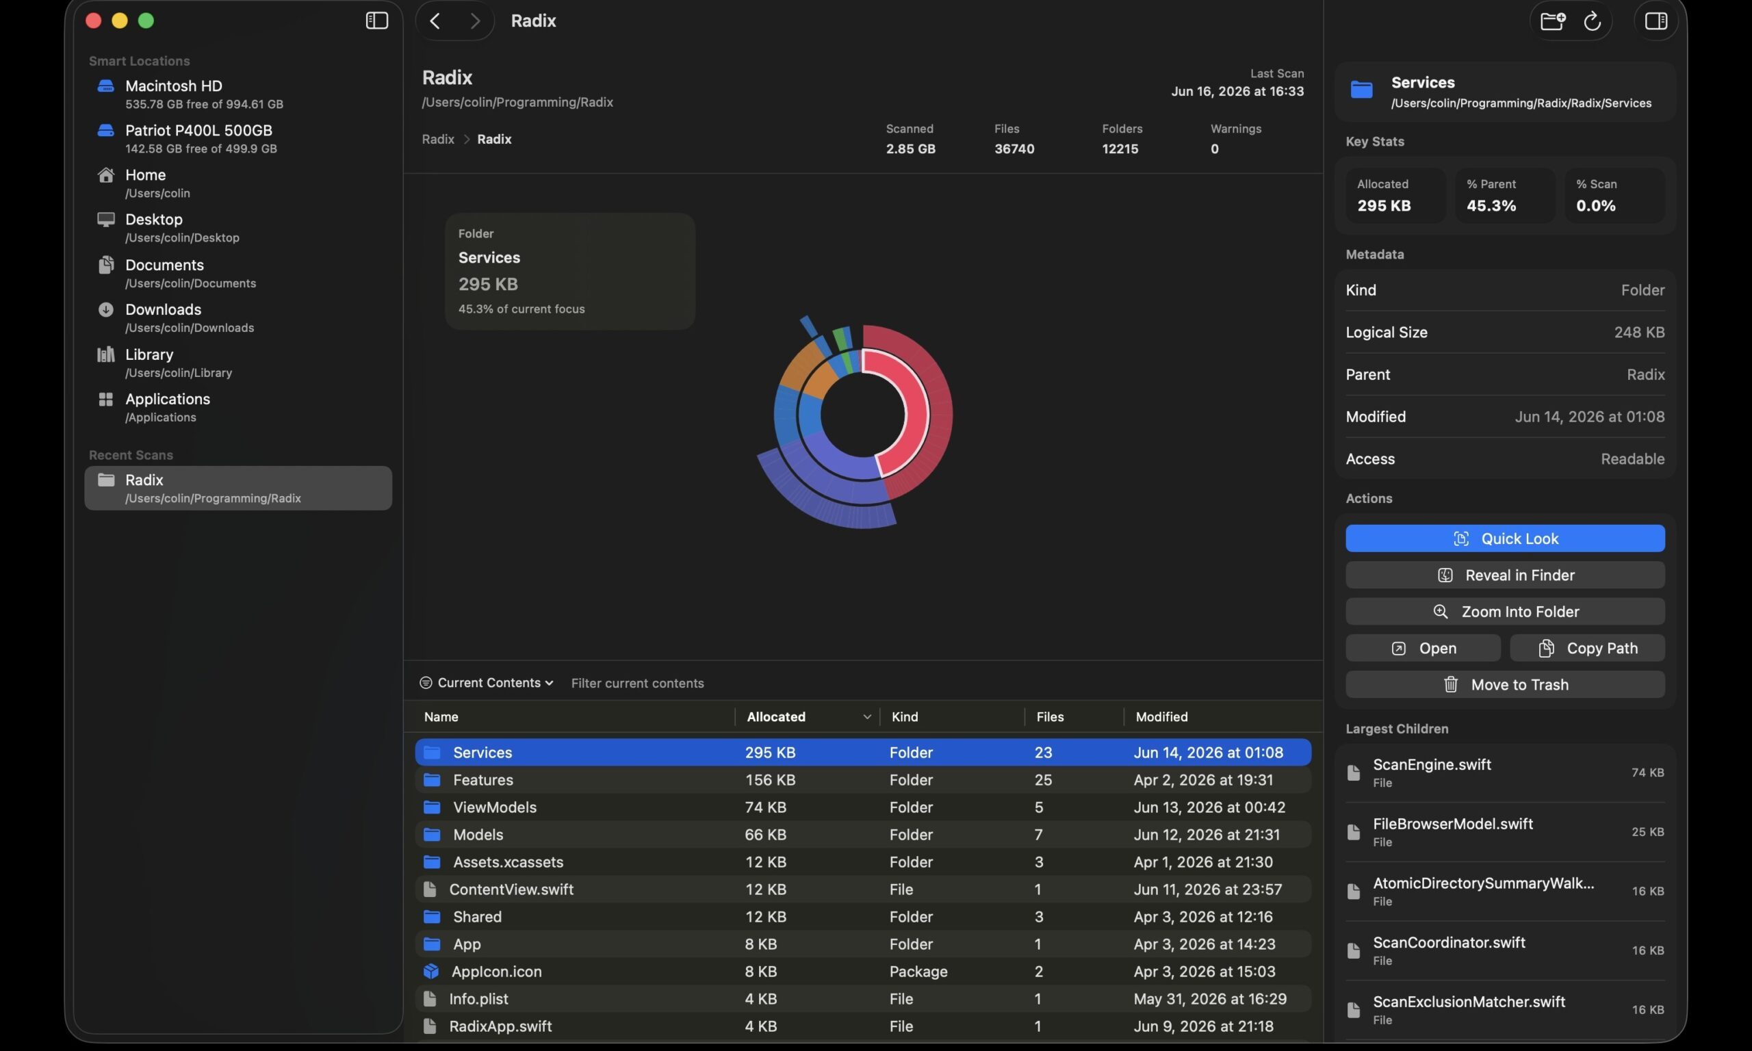
Task: Click the Services folder tooltip card
Action: click(x=570, y=271)
